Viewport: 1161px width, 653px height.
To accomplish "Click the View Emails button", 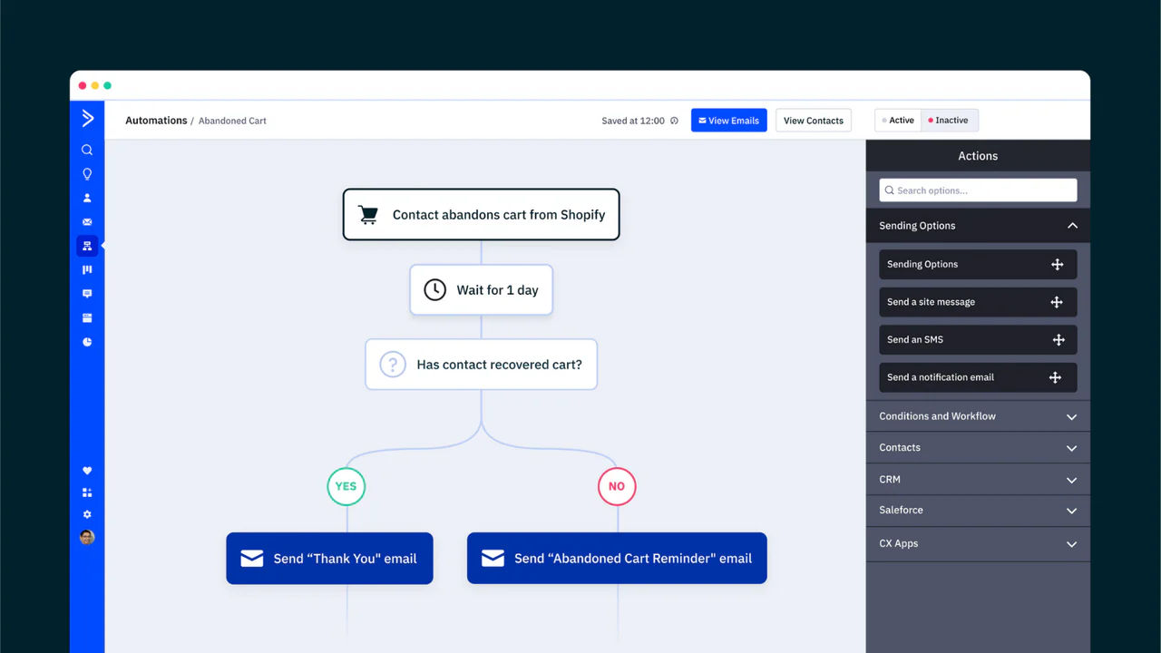I will point(728,121).
